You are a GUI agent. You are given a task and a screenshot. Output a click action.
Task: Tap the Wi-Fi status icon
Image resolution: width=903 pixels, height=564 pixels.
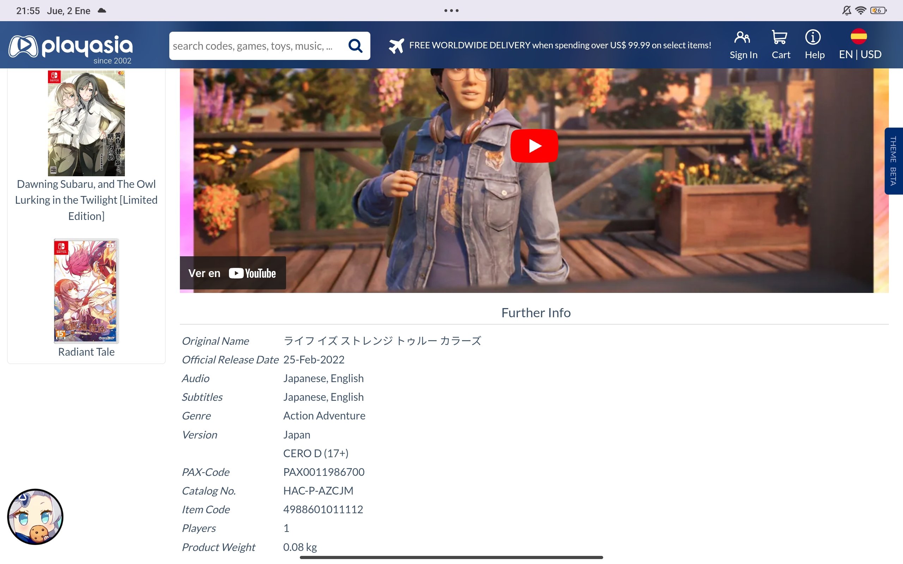coord(860,11)
